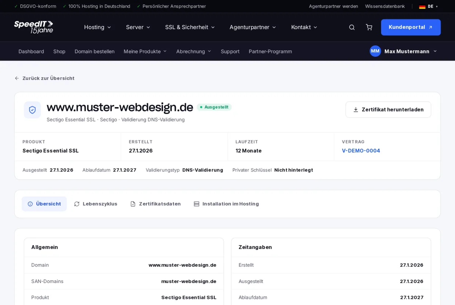
Task: Open the Shop page
Action: [59, 51]
